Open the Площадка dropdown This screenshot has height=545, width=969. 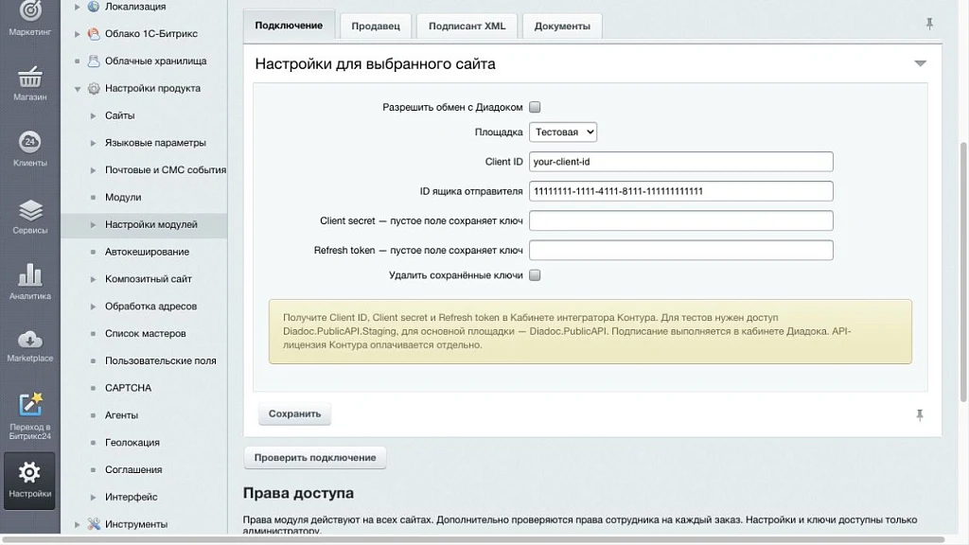tap(562, 132)
